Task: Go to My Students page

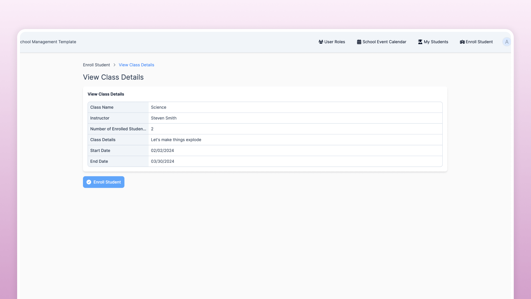Action: (436, 42)
